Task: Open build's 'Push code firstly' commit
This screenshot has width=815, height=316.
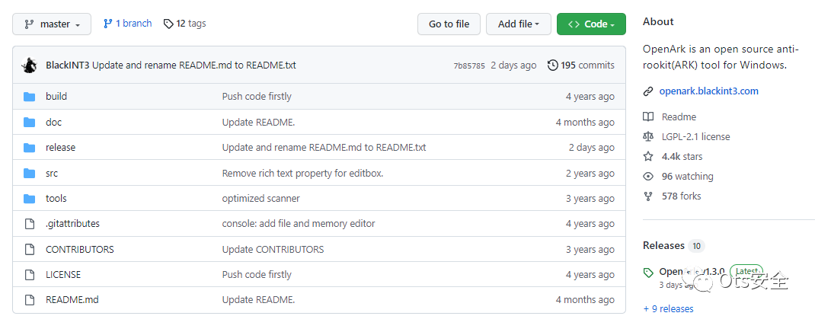Action: (x=257, y=96)
